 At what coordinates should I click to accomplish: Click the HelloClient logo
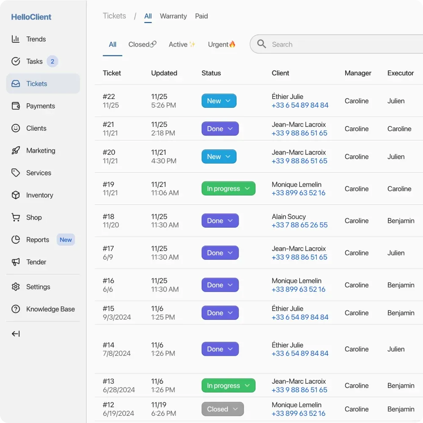coord(31,17)
